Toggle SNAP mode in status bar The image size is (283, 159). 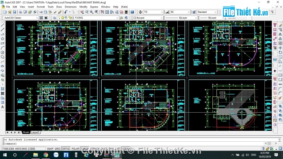[50, 149]
